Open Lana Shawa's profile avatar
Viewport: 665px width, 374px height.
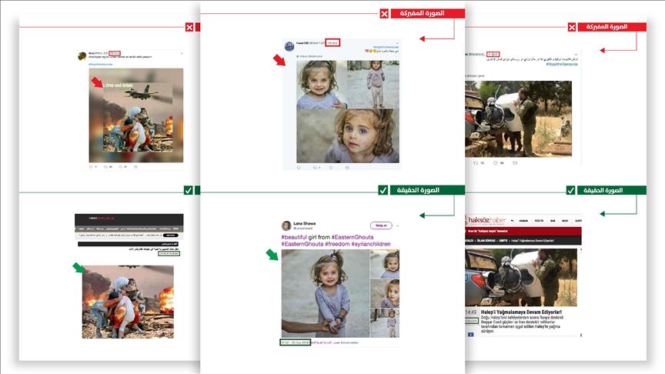[286, 225]
